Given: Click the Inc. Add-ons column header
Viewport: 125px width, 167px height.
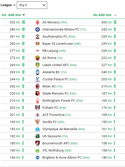Looking at the screenshot, I should (11, 15).
